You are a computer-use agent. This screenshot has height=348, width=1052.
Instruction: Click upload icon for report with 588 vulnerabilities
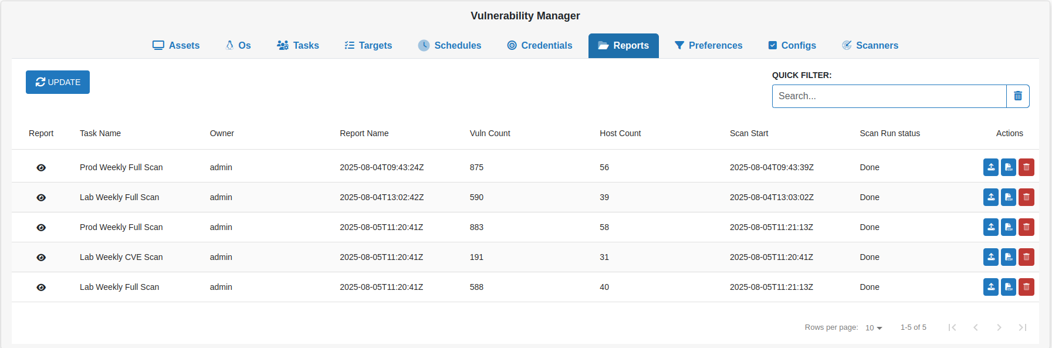point(991,287)
